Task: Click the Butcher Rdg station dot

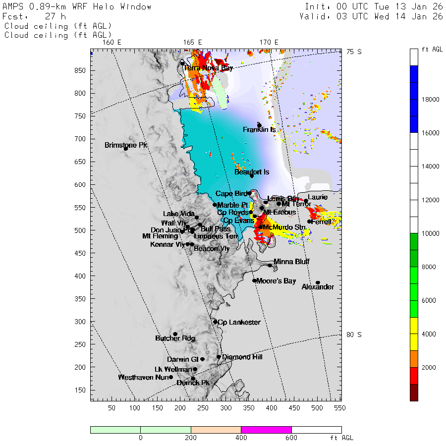Action: (175, 334)
